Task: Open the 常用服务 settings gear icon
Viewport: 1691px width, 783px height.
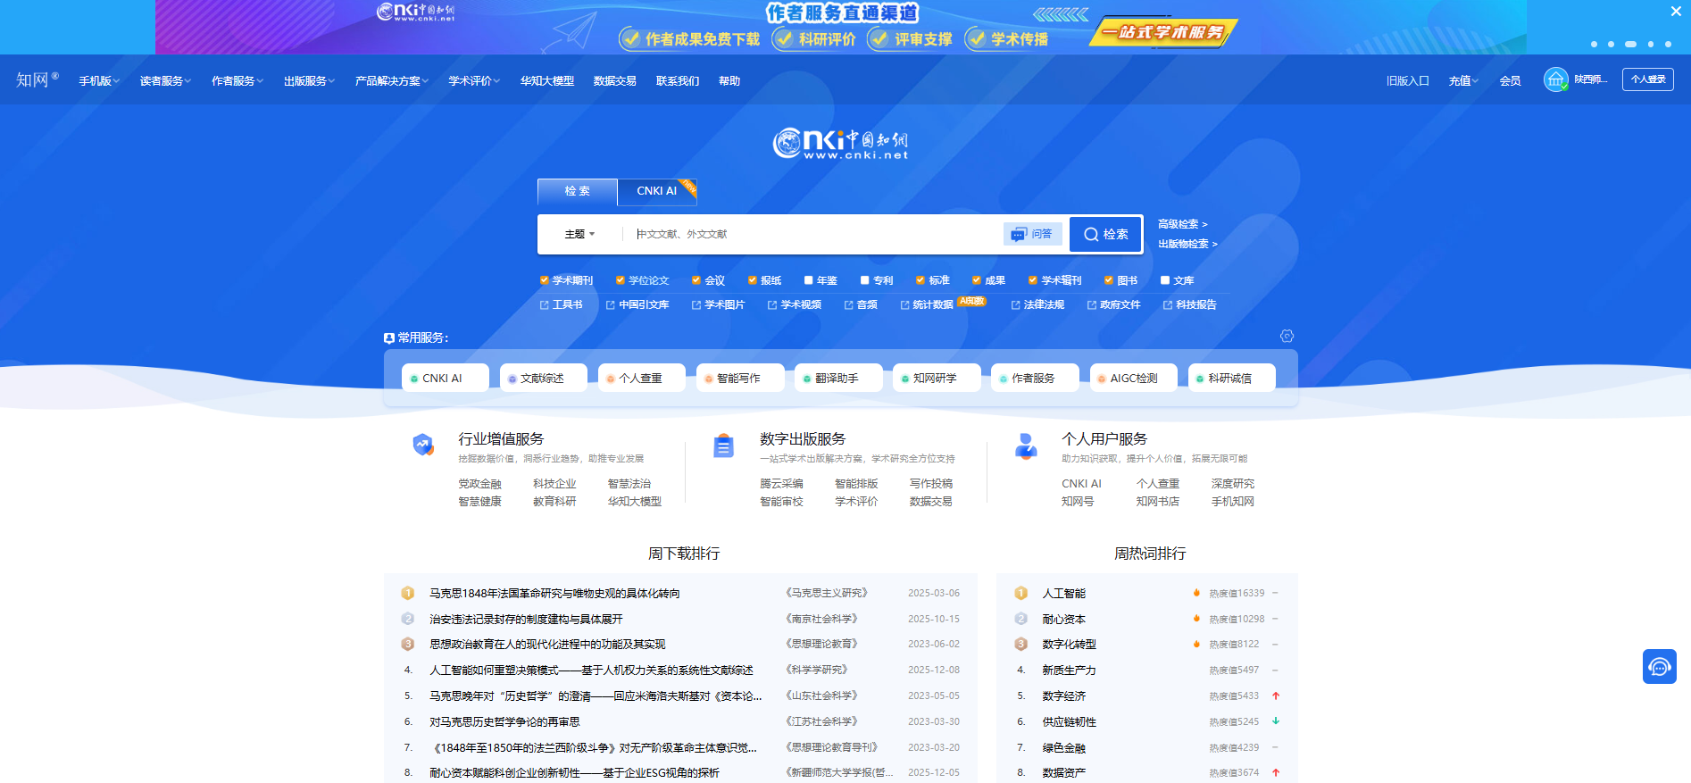Action: point(1287,336)
